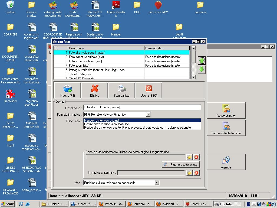Image resolution: width=277 pixels, height=208 pixels.
Task: Select 'anagrafica clienti.ods' desktop icon
Action: tap(31, 53)
